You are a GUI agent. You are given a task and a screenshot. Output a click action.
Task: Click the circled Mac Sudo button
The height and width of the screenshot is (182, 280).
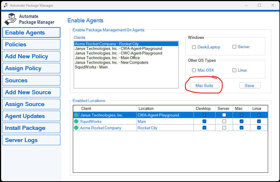point(204,85)
